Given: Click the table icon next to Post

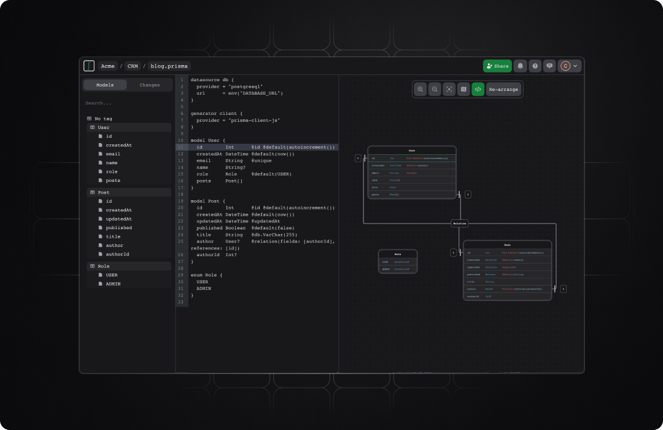Looking at the screenshot, I should (93, 192).
